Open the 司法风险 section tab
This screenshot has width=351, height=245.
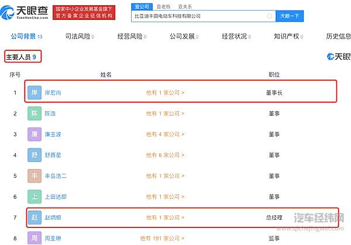80,36
